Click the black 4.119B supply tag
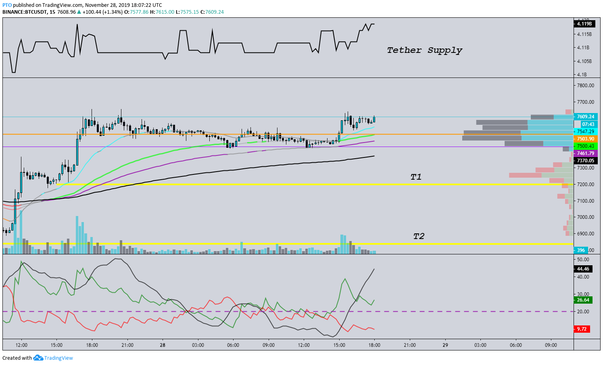Image resolution: width=603 pixels, height=365 pixels. (x=584, y=24)
